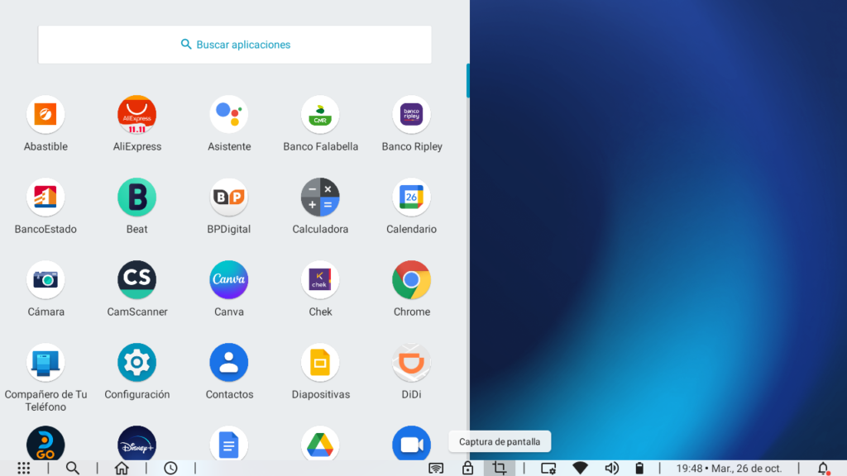This screenshot has width=847, height=476.
Task: Open the Chek app
Action: pos(320,280)
